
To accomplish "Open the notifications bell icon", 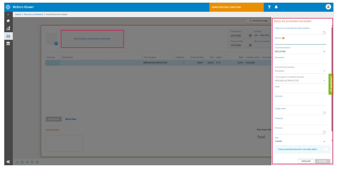I will pyautogui.click(x=276, y=7).
